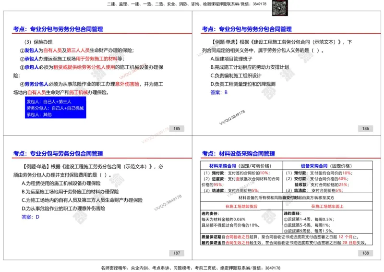The width and height of the screenshot is (384, 272).
Task: Choose option A.组建项目管理班子
Action: [x=231, y=59]
